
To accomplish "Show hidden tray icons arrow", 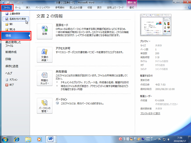I will 155,139.
